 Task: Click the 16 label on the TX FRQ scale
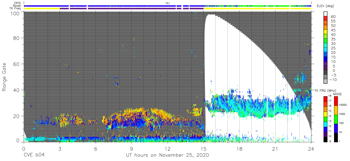pyautogui.click(x=330, y=106)
